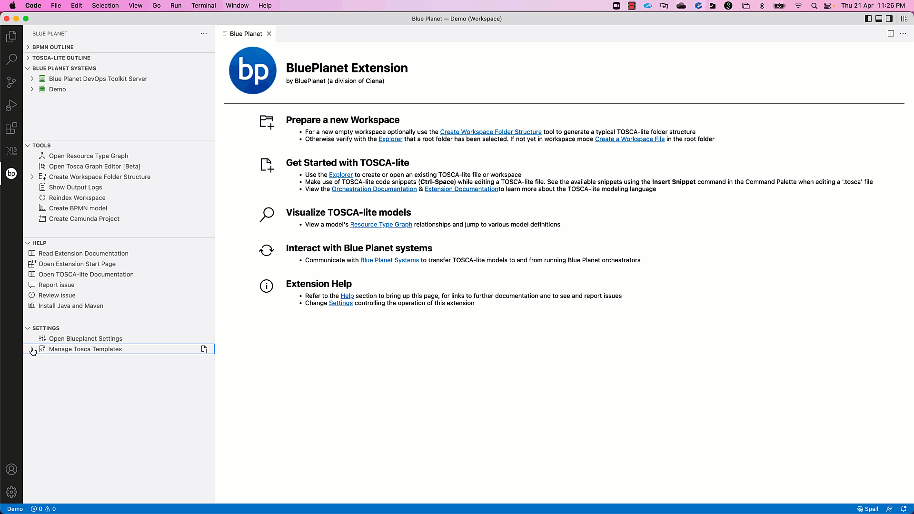Open Blue Planet view more actions ellipsis

204,34
